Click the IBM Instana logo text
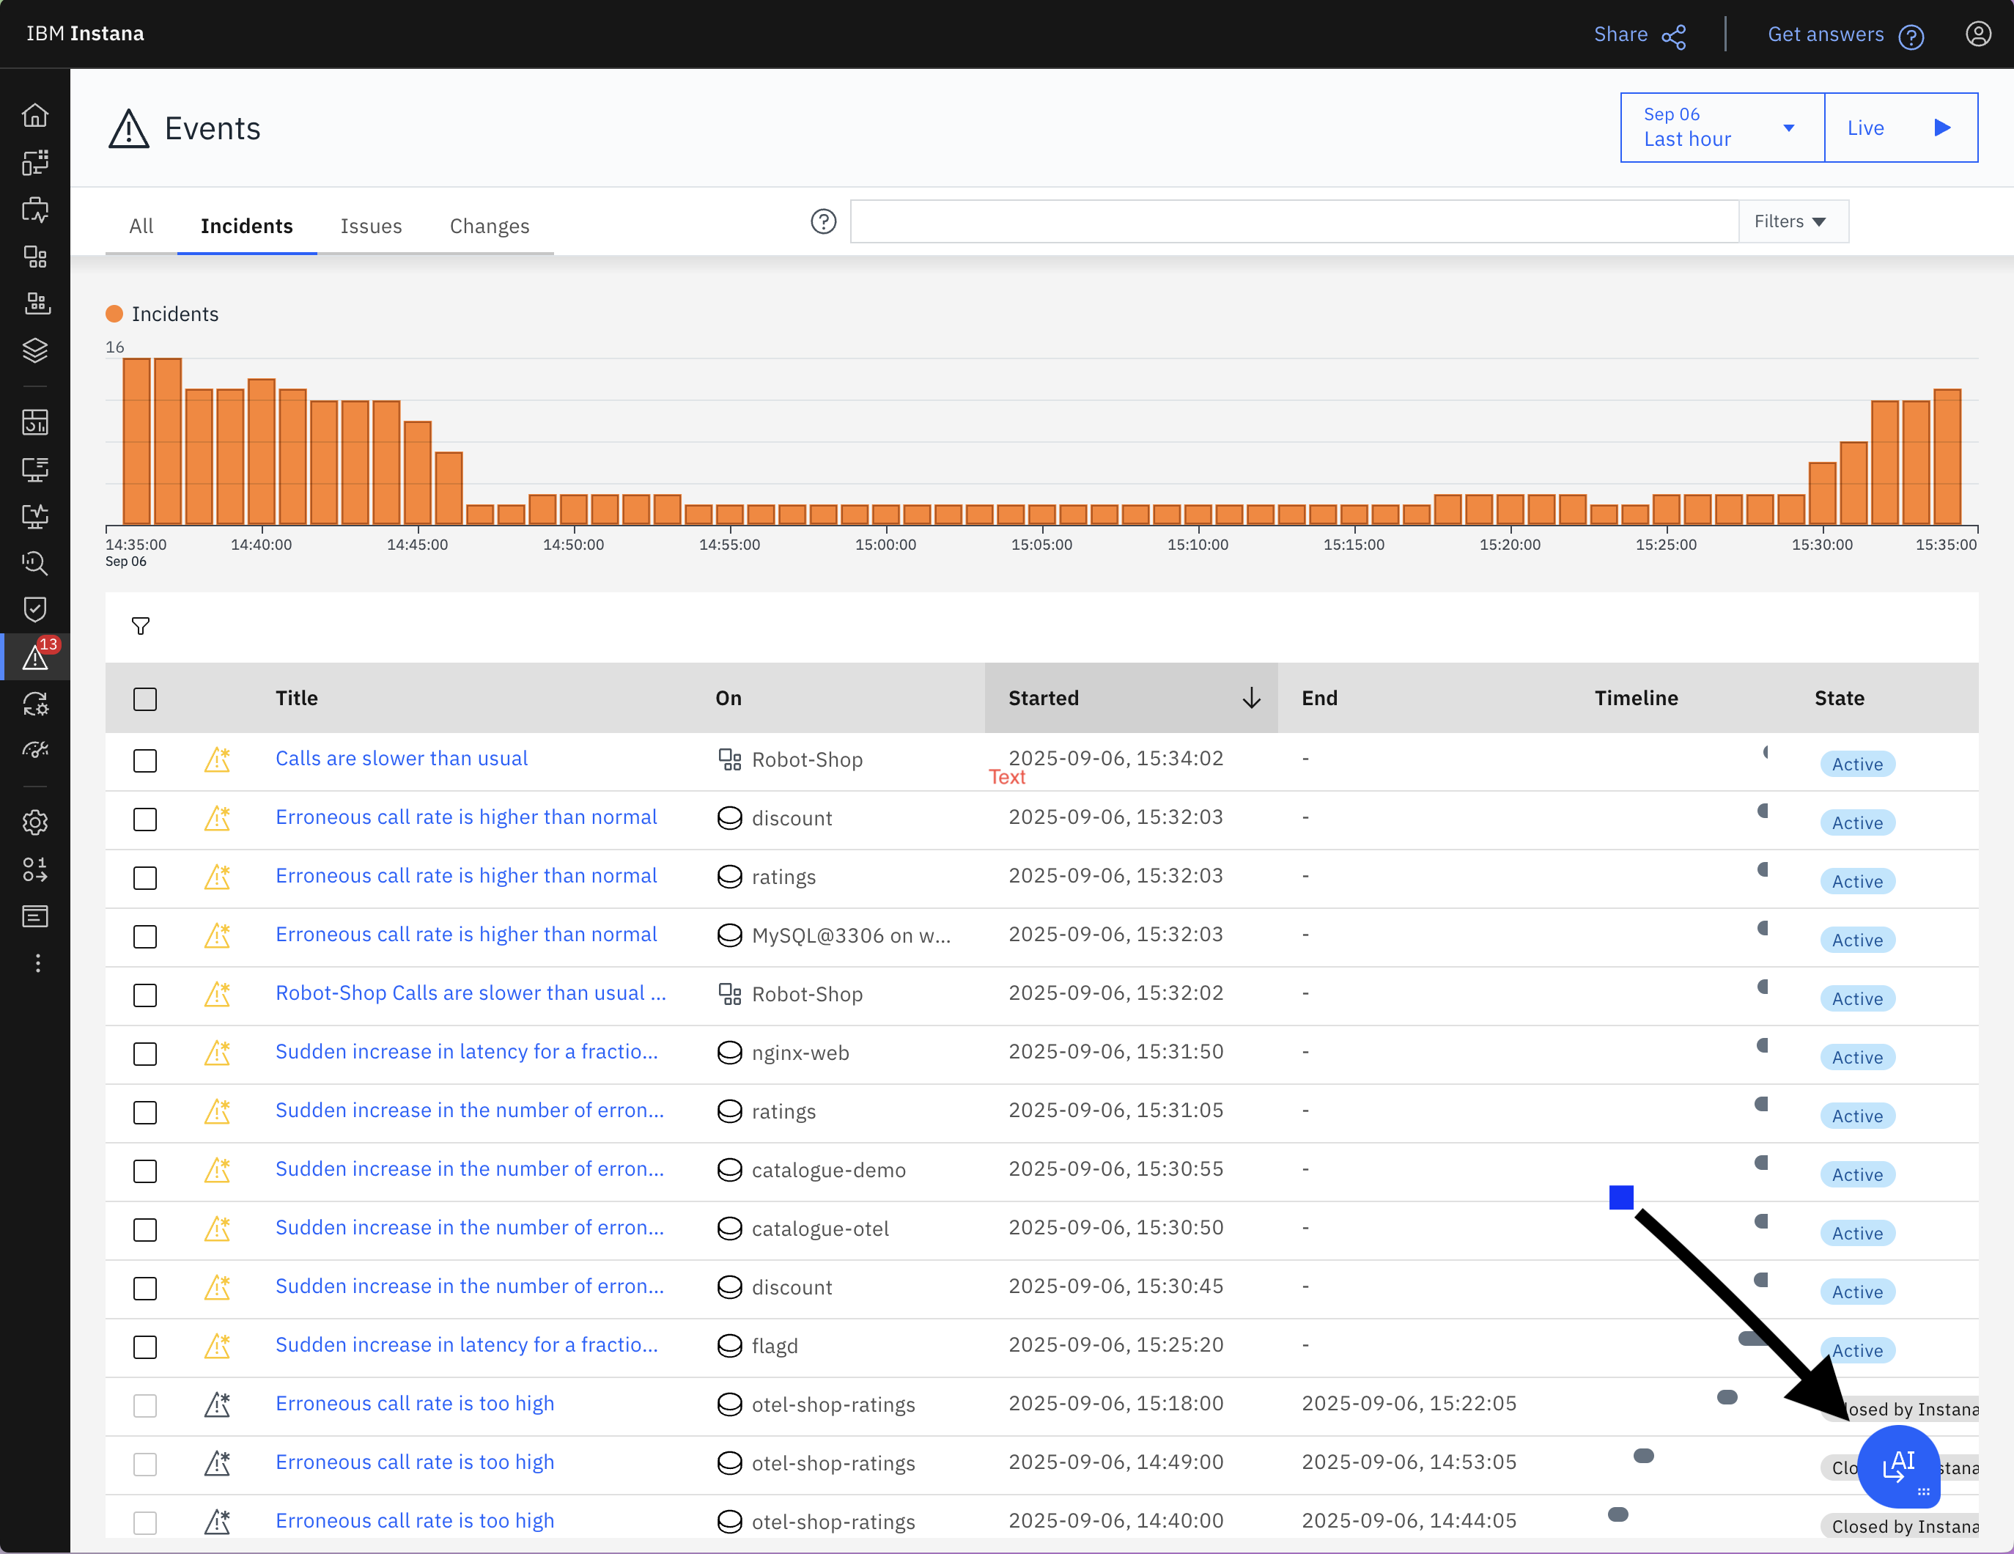Screen dimensions: 2014x1554 pos(85,34)
